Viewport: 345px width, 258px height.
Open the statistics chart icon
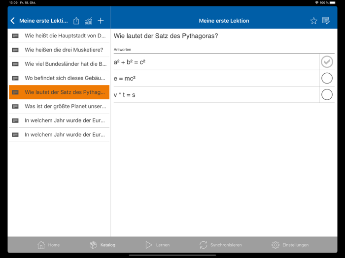coord(88,21)
